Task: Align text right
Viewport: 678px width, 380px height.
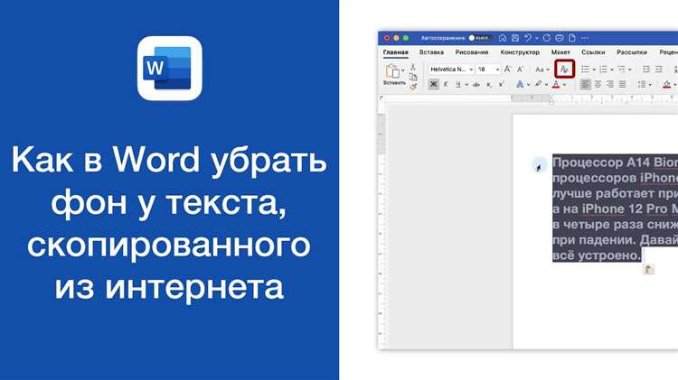Action: (x=609, y=84)
